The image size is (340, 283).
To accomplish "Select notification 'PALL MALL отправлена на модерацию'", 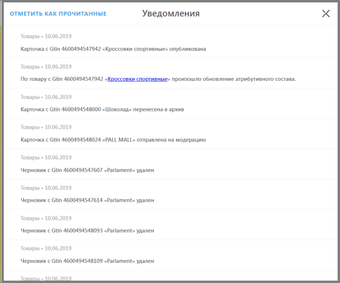I will click(x=170, y=134).
